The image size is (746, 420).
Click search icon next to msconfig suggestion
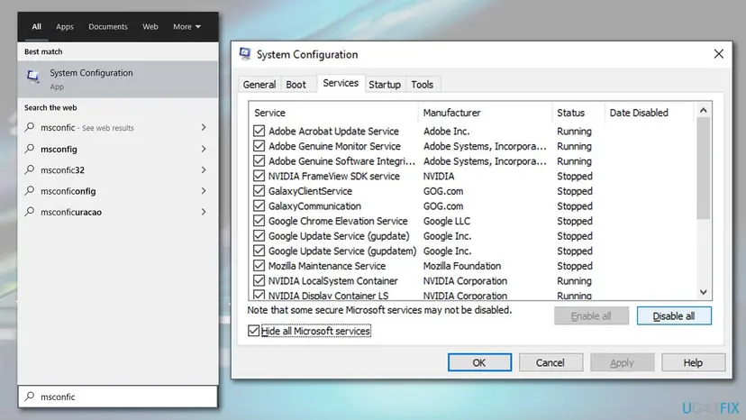point(30,149)
